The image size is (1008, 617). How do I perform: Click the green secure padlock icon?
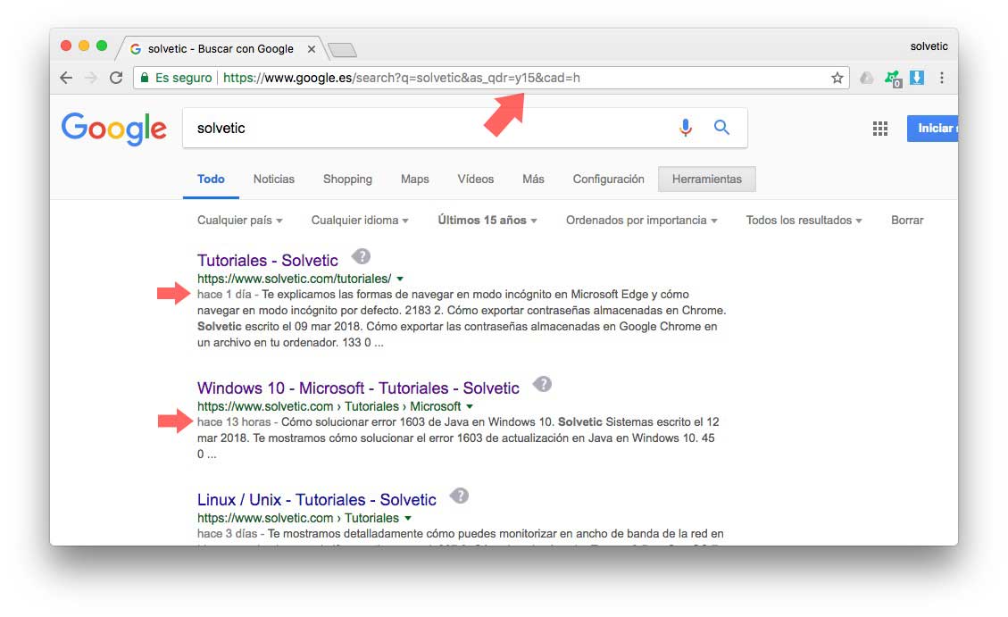pos(145,78)
